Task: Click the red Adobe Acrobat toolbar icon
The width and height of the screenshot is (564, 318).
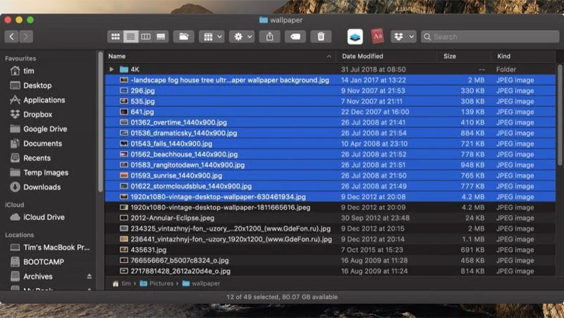Action: tap(377, 37)
